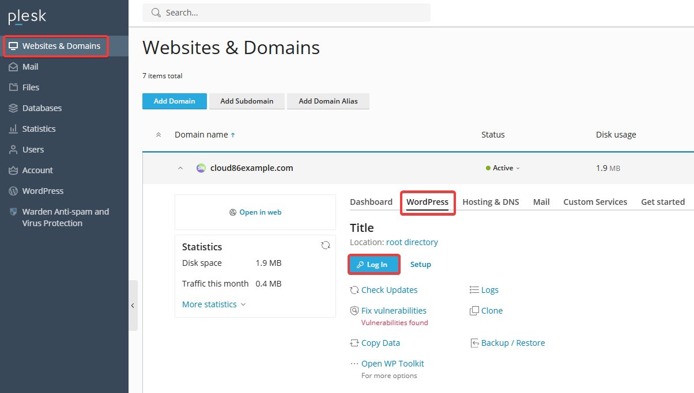The width and height of the screenshot is (694, 393).
Task: Collapse the cloud86example.com domain row
Action: tap(180, 168)
